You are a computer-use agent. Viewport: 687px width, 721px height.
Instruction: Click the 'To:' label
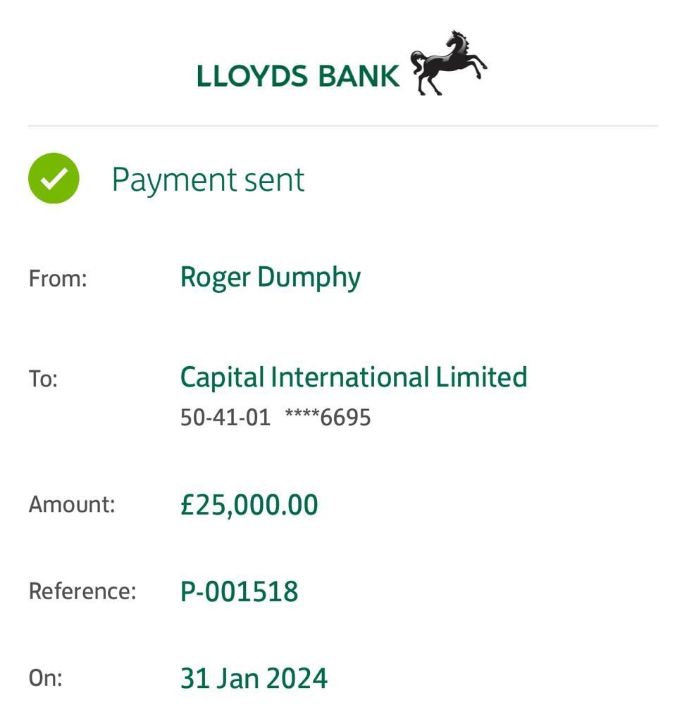pyautogui.click(x=43, y=379)
